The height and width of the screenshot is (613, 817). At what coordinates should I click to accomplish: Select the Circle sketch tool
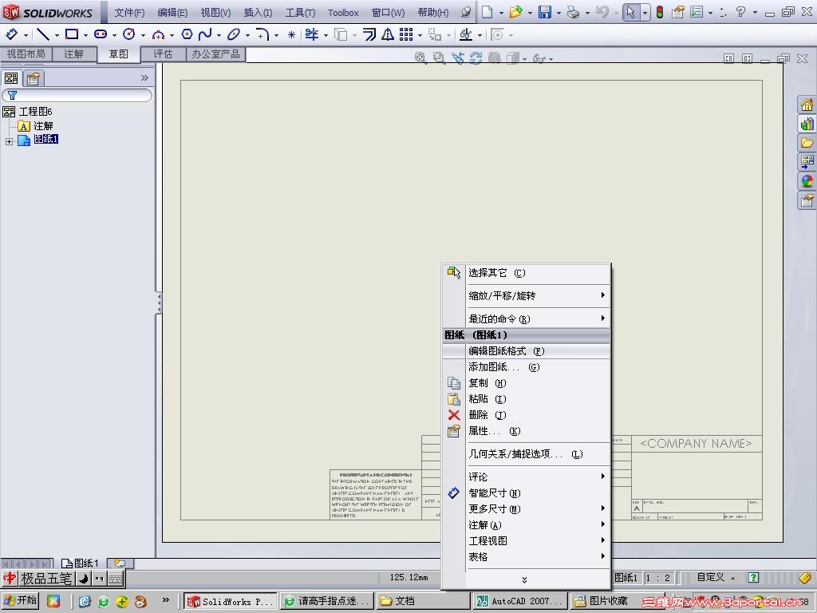(128, 34)
